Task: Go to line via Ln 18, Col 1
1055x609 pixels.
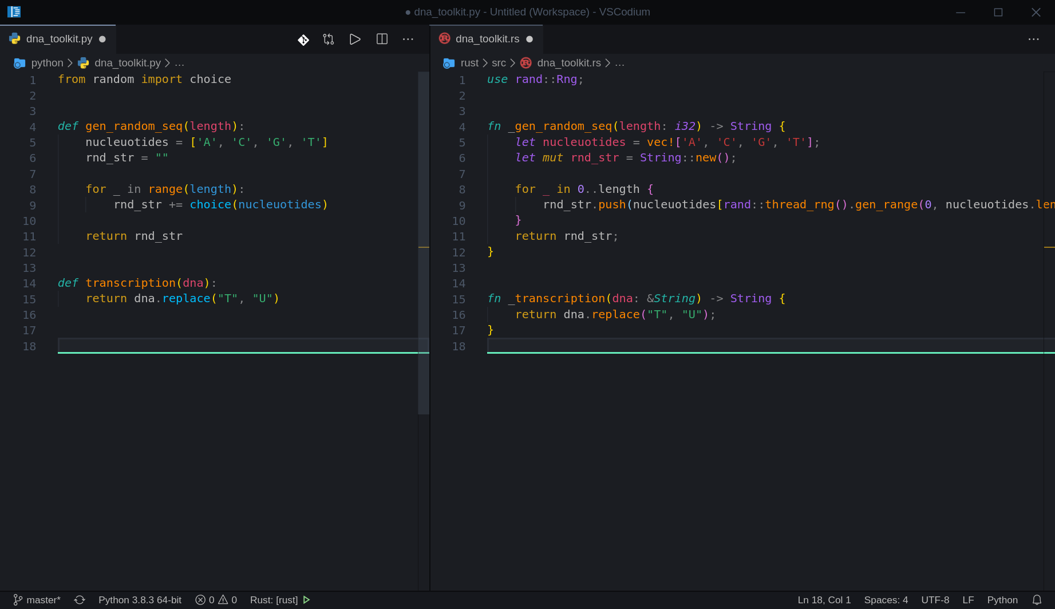Action: tap(824, 600)
